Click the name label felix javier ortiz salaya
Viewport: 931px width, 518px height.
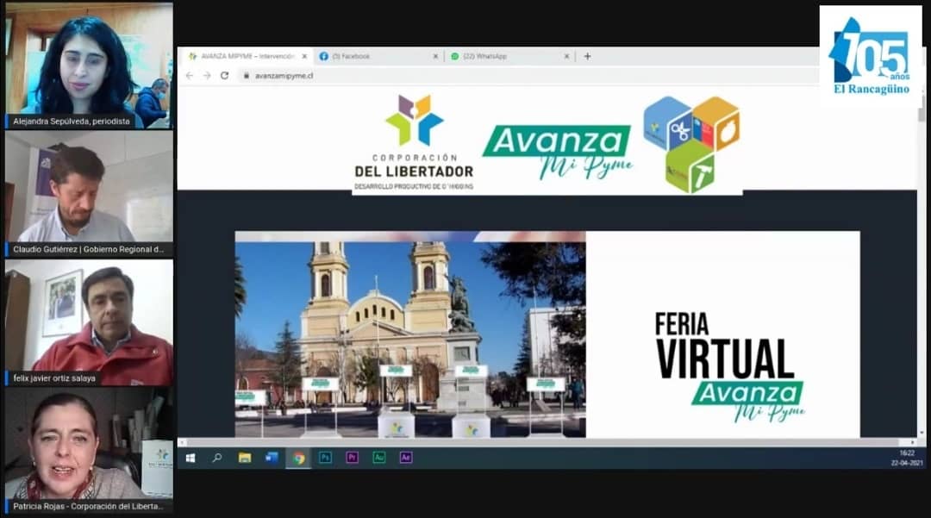tap(54, 378)
